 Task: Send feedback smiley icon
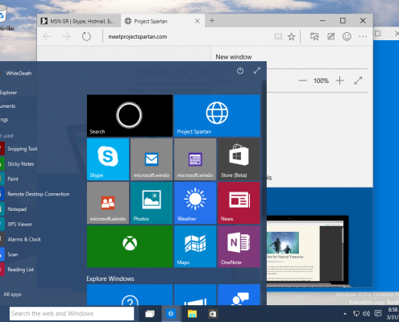(x=347, y=36)
